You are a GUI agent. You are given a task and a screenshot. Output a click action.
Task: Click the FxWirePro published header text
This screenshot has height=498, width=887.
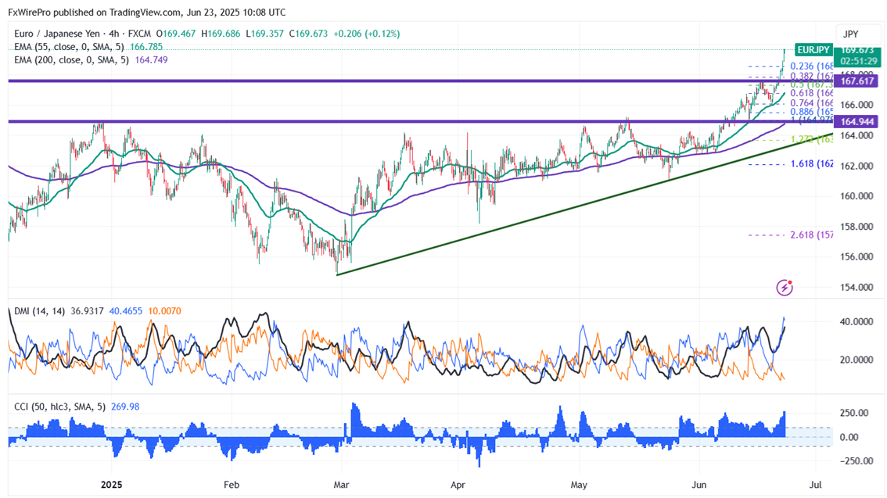[146, 13]
